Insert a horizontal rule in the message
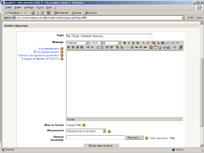 coord(127,47)
